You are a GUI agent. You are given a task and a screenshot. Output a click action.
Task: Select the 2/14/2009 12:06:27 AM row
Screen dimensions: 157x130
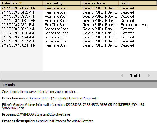click(x=79, y=21)
